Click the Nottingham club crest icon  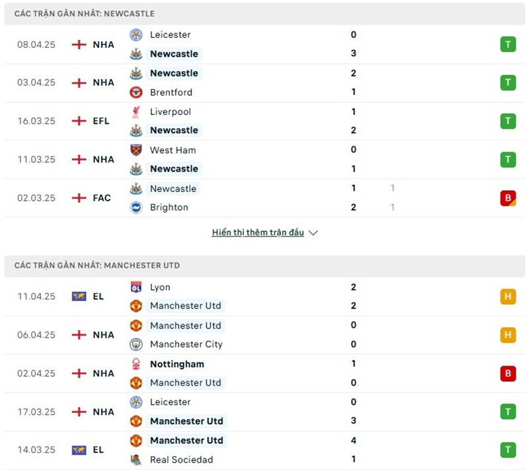[x=136, y=364]
